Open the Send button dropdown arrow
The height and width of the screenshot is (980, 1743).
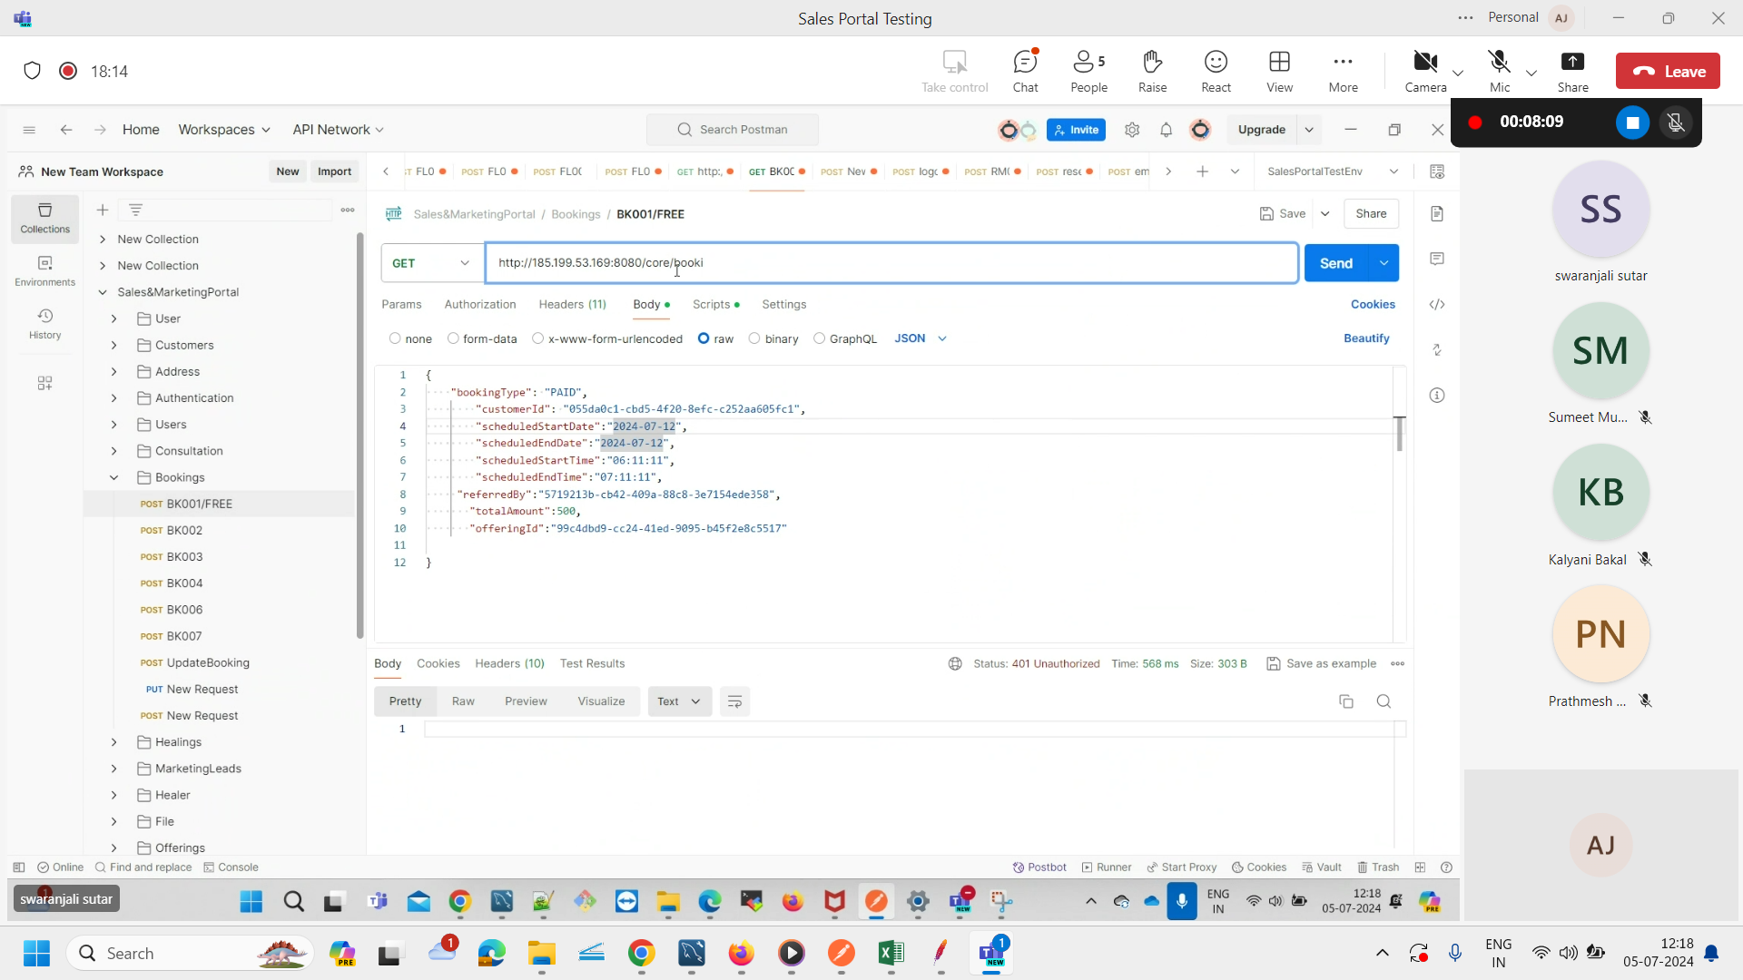click(1384, 263)
